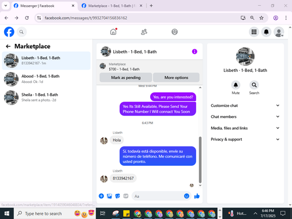
Task: Click the large listing photo in the info panel
Action: (x=245, y=57)
